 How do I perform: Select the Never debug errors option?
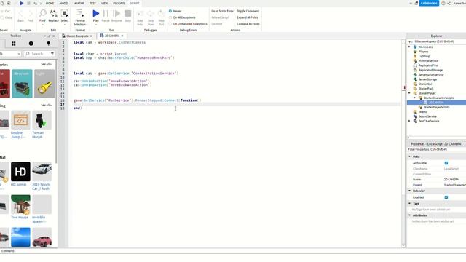pyautogui.click(x=170, y=11)
